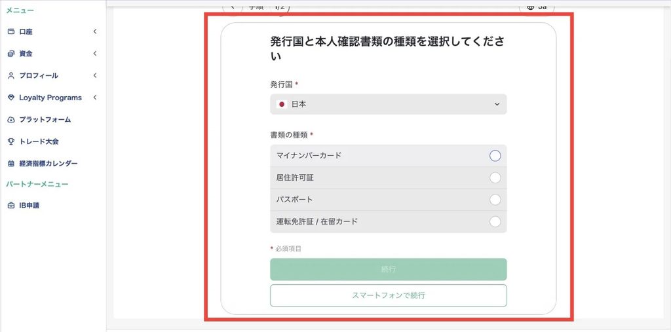Select 運転免許証 / 在留カード radio option

click(x=495, y=221)
